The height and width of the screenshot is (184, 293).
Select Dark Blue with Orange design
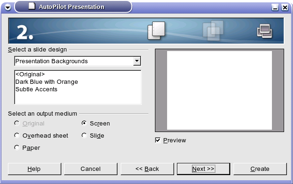coord(46,82)
